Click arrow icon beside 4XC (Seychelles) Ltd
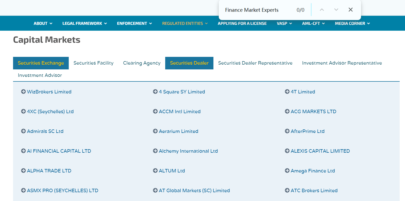 [23, 111]
